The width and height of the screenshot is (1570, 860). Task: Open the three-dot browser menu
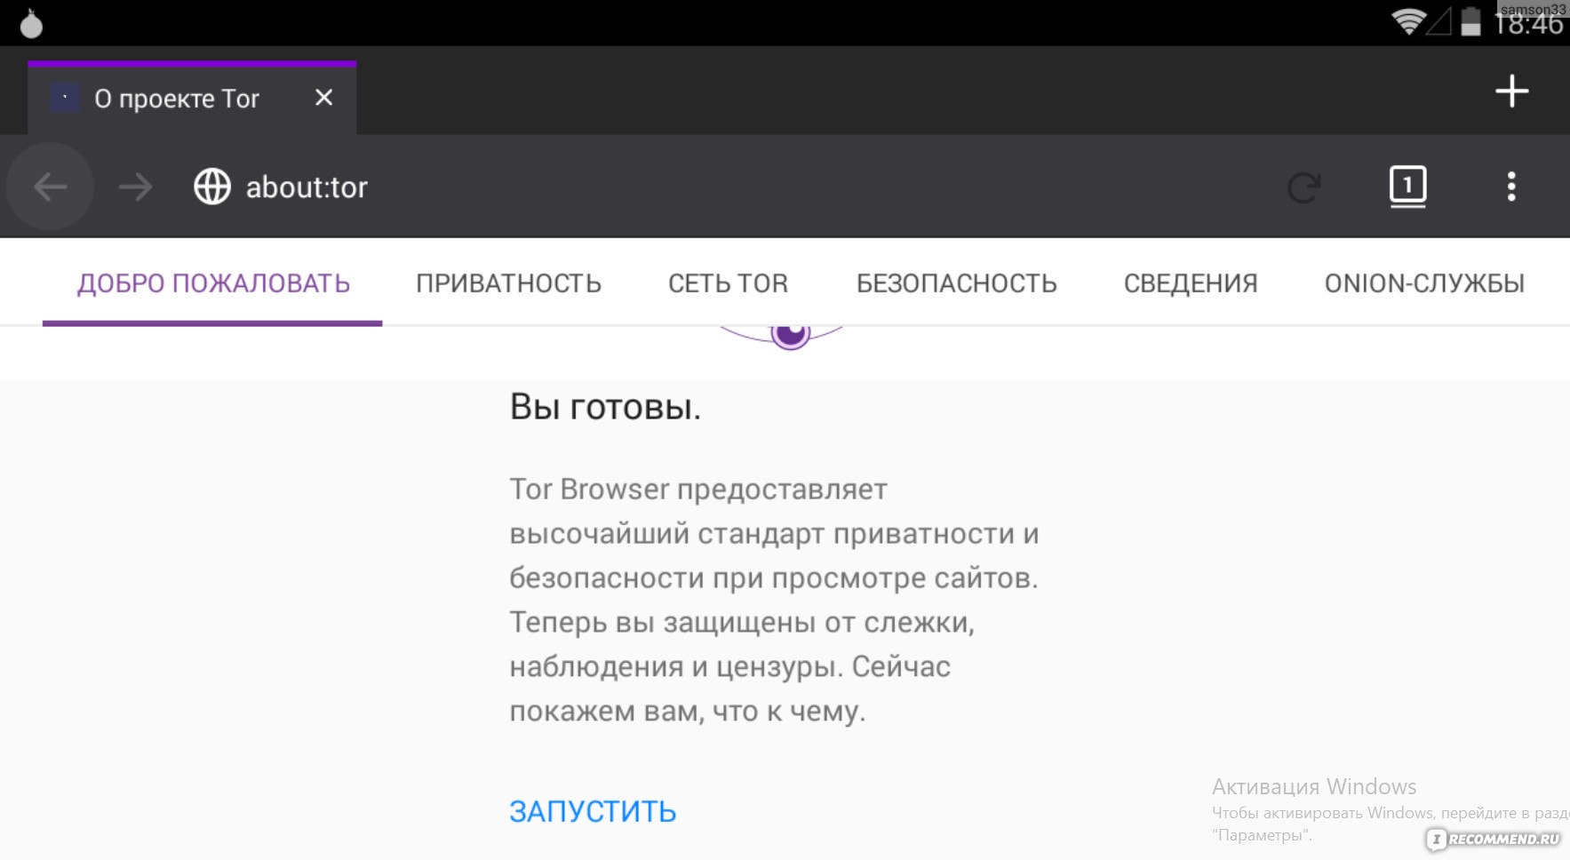[1510, 187]
